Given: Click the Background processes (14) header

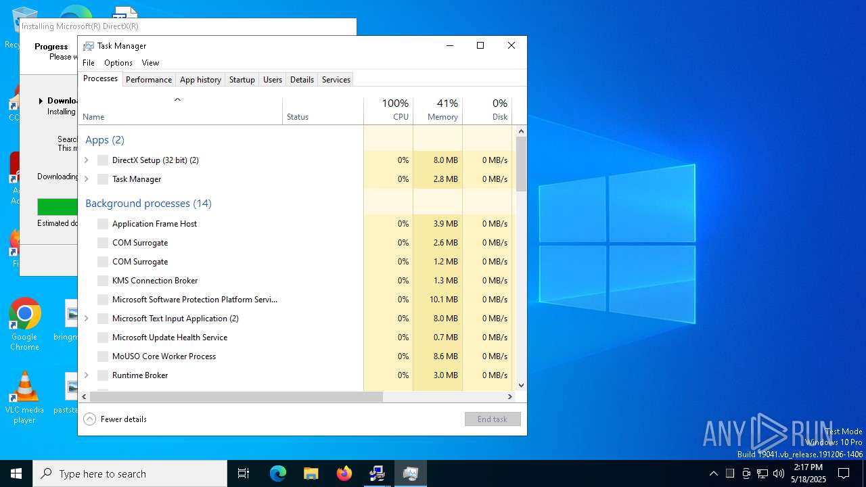Looking at the screenshot, I should tap(148, 204).
